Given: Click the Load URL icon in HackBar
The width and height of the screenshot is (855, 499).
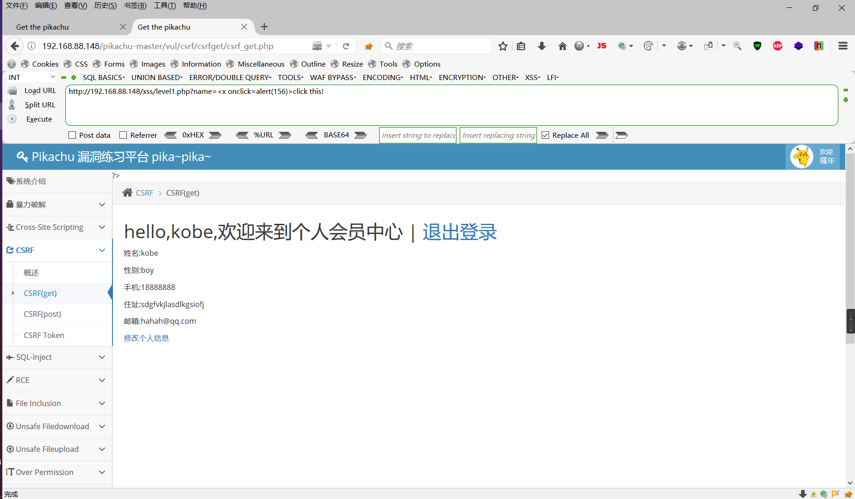Looking at the screenshot, I should 12,90.
